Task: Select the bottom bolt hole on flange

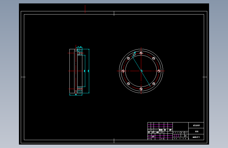Action: pyautogui.click(x=141, y=89)
